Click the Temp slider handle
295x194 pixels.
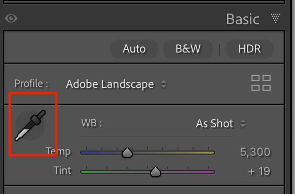click(x=127, y=153)
